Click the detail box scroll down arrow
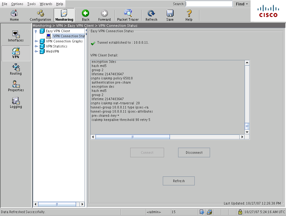 pyautogui.click(x=247, y=132)
